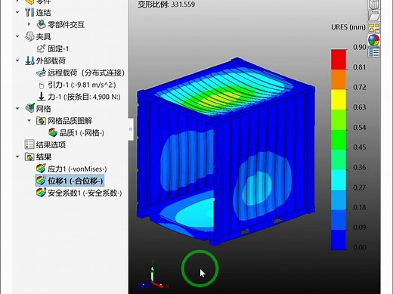Collapse the 结果 tree node
Screen dimensions: 393x294
(x=17, y=156)
